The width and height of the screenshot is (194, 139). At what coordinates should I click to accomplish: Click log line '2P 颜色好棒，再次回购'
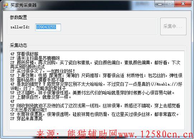click(x=95, y=65)
